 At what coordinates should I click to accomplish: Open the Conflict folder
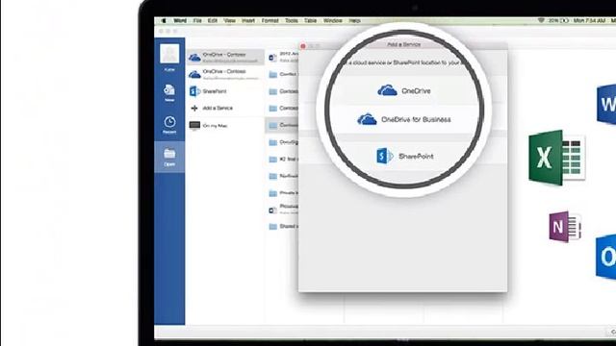[282, 75]
